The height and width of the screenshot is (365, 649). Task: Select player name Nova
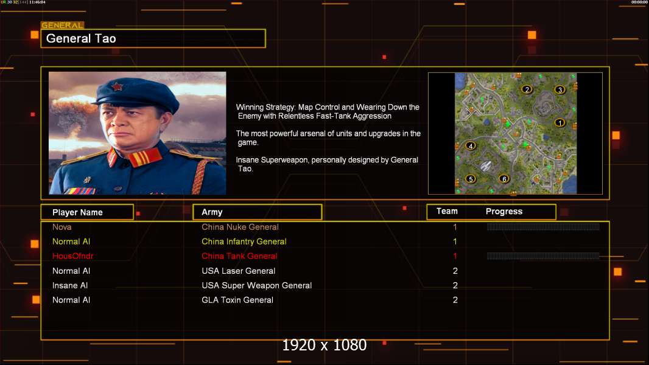[x=61, y=227]
